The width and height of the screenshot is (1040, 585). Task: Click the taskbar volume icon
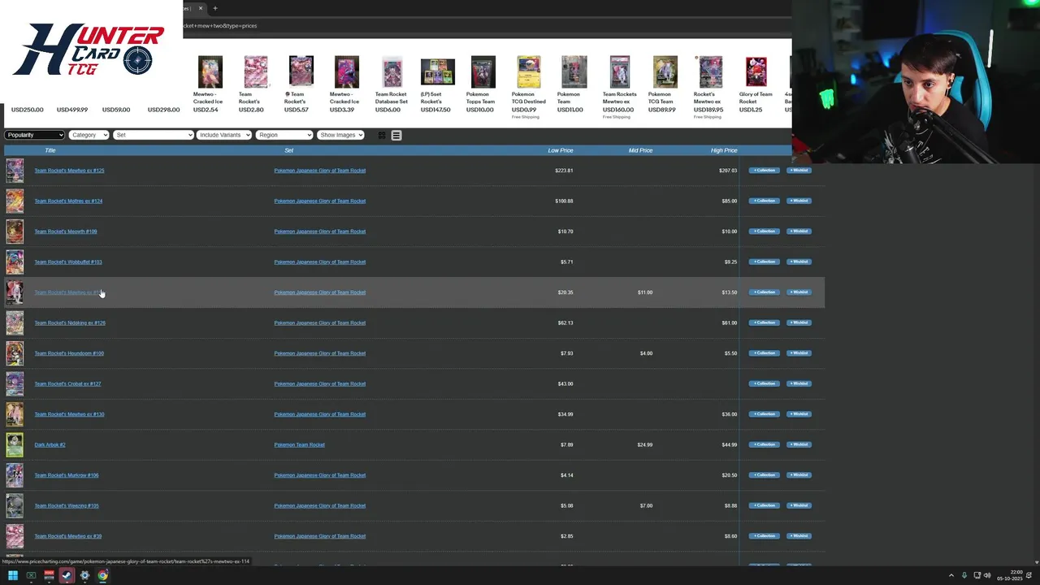(987, 575)
